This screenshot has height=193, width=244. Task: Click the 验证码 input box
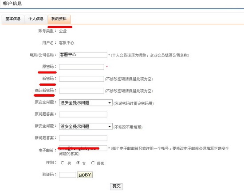67,175
